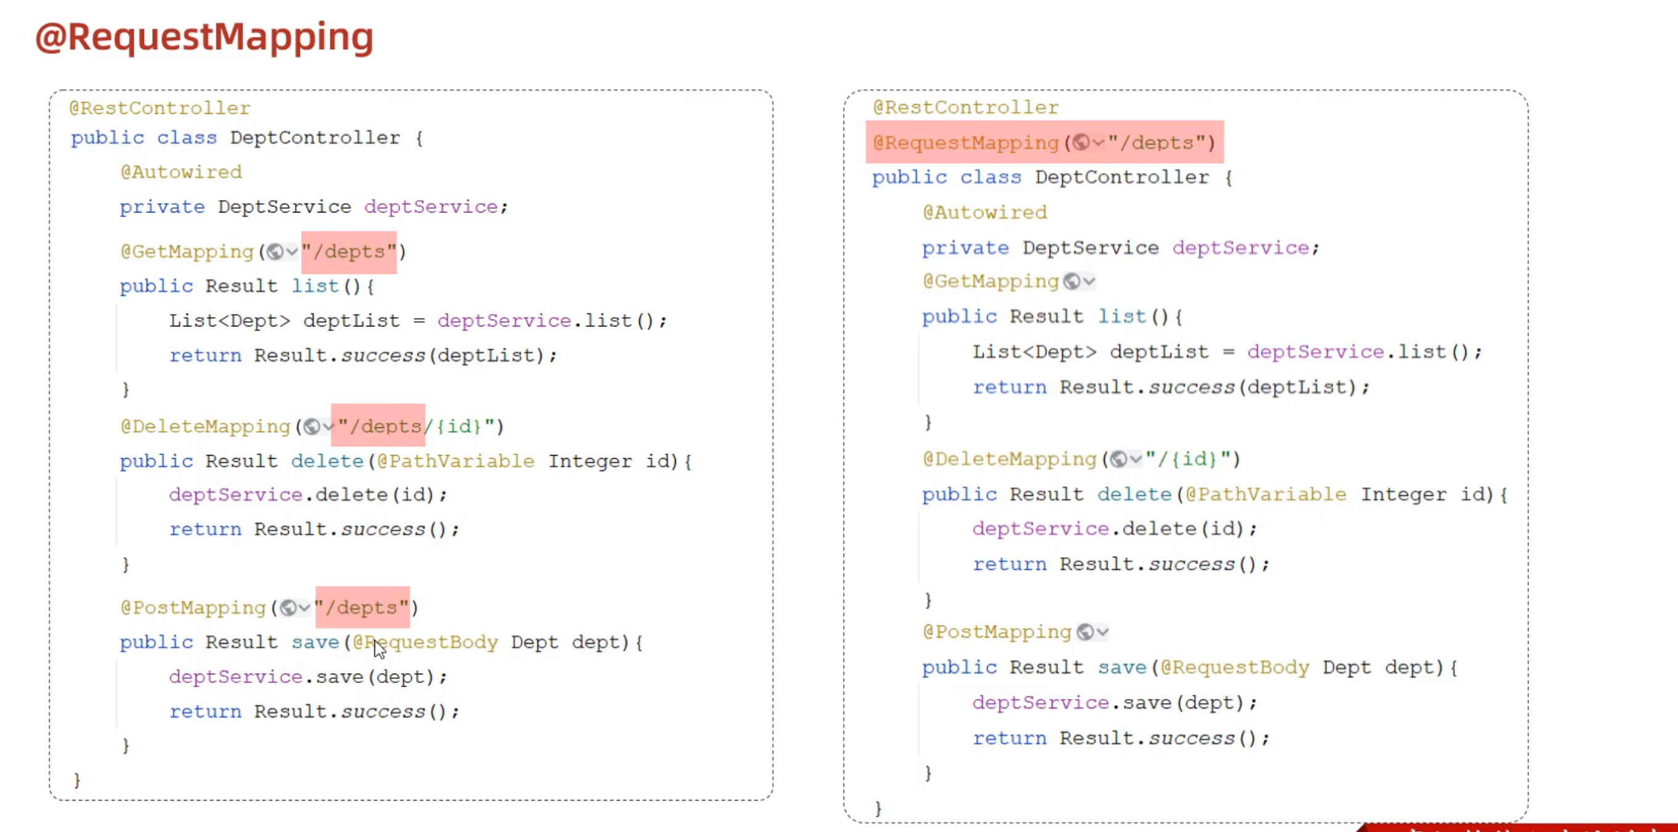Click the list() method name in the left block
This screenshot has width=1678, height=832.
click(x=315, y=286)
